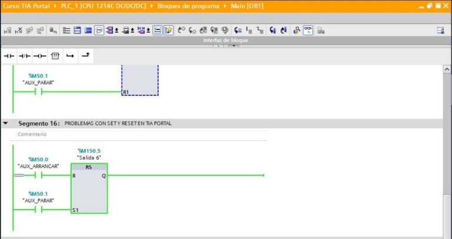Click Bloques de programa breadcrumb
The image size is (452, 239).
[188, 6]
